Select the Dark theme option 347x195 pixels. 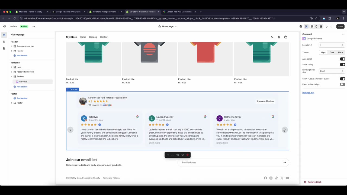pos(332,53)
